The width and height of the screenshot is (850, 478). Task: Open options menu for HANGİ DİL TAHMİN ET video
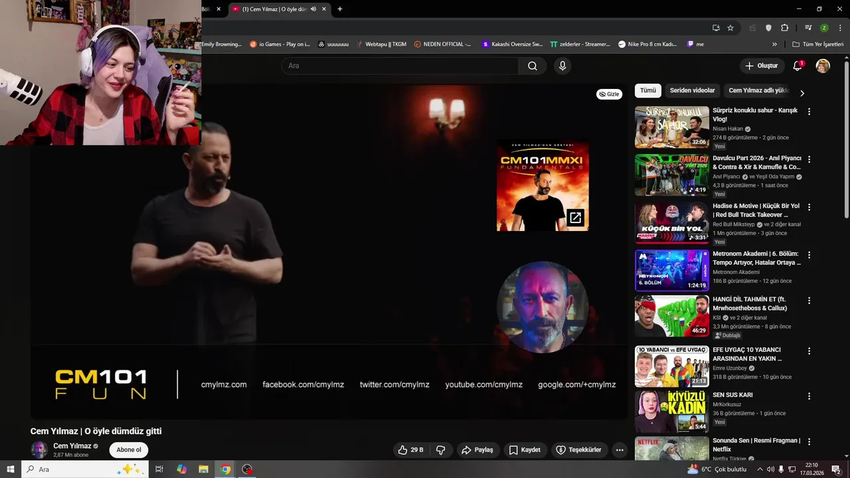809,301
